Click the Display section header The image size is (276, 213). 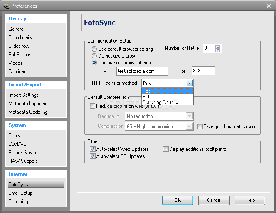click(17, 19)
